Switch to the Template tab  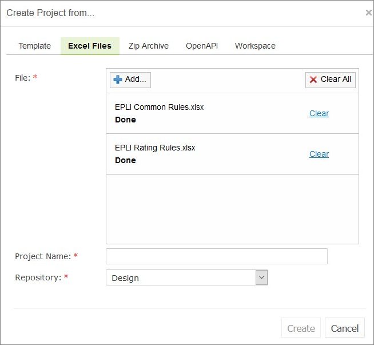click(x=34, y=46)
